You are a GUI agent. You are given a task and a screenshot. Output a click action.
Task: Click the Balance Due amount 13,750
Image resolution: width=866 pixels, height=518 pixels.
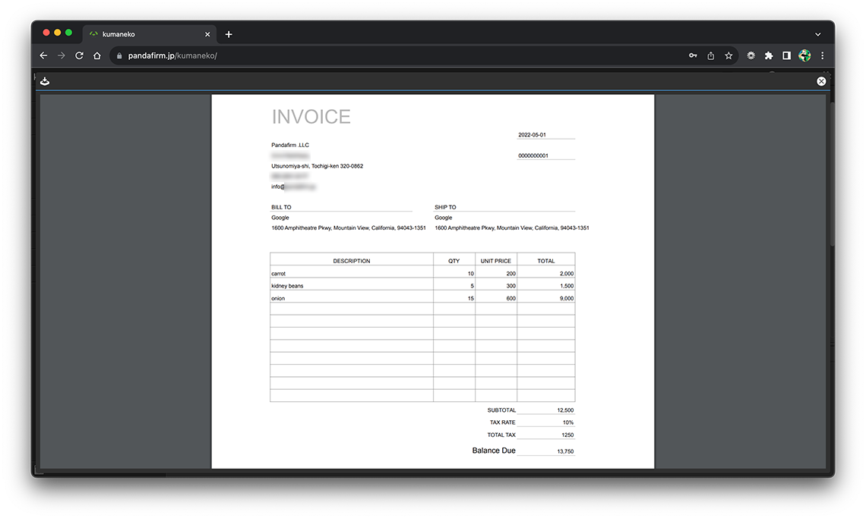(564, 451)
